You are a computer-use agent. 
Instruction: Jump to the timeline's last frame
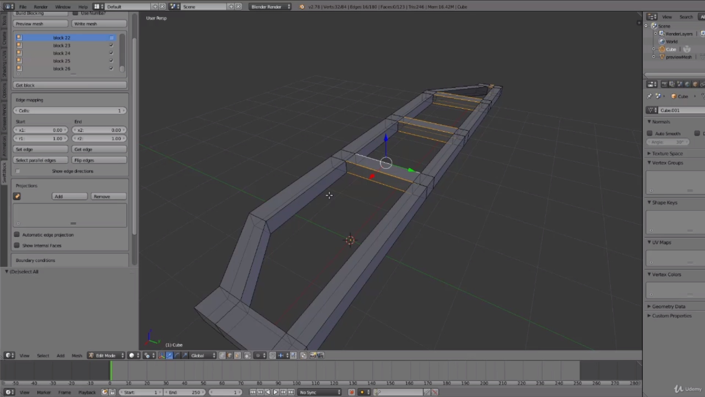pos(291,392)
